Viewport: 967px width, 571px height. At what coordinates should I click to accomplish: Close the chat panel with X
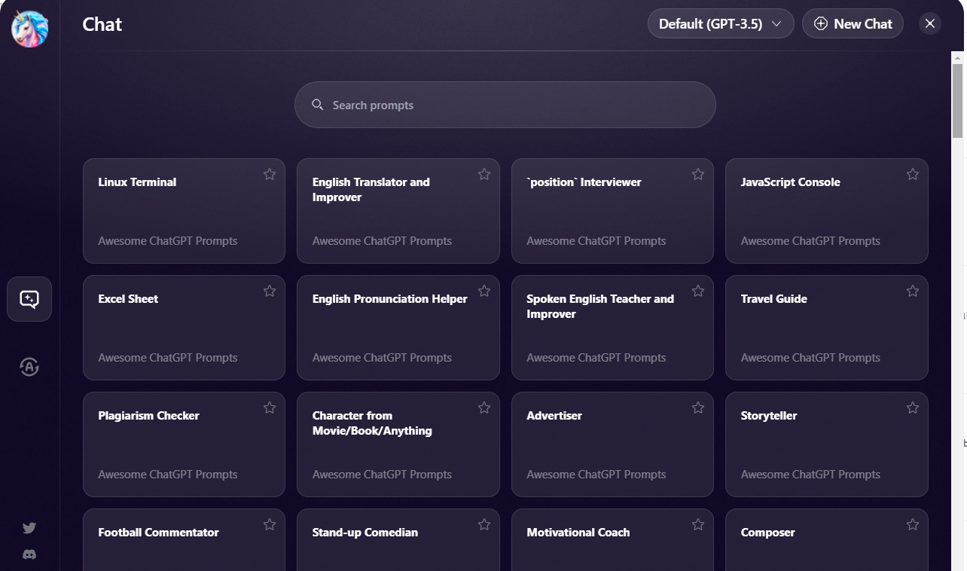tap(930, 24)
